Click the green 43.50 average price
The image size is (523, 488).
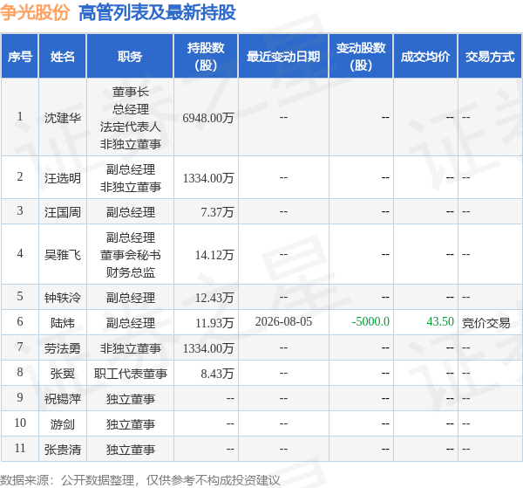point(440,321)
